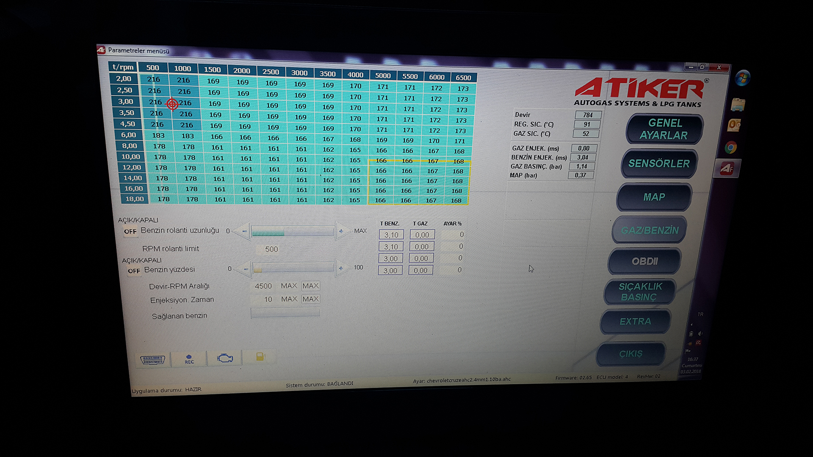Click the Atiker icon in the window title bar
This screenshot has width=813, height=457.
101,50
